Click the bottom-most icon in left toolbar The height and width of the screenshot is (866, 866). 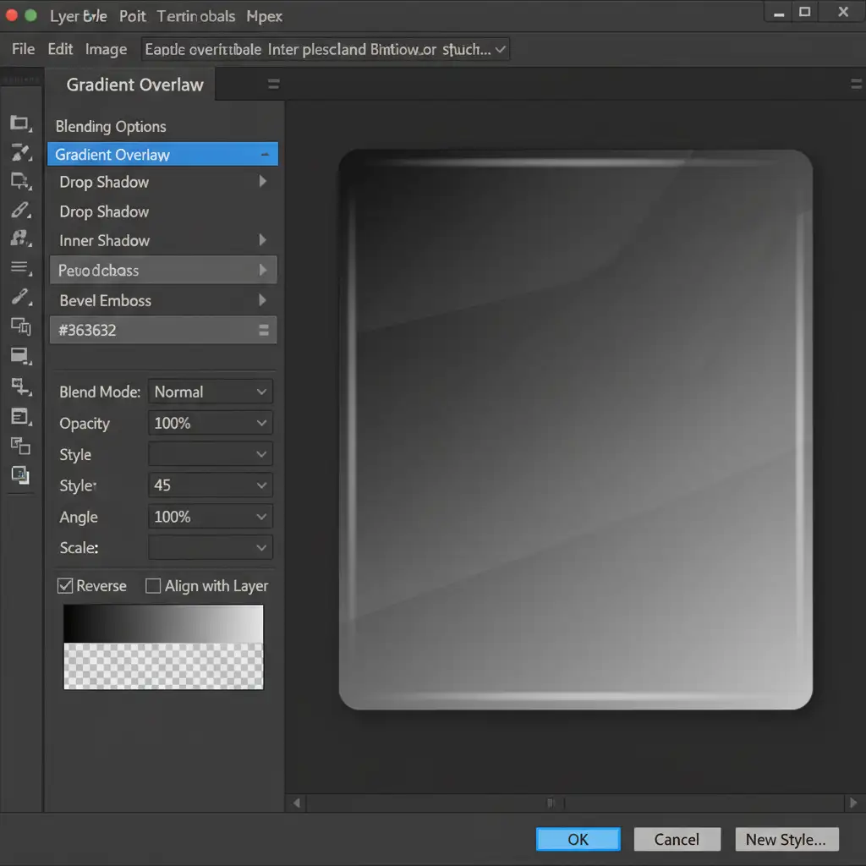pyautogui.click(x=20, y=475)
